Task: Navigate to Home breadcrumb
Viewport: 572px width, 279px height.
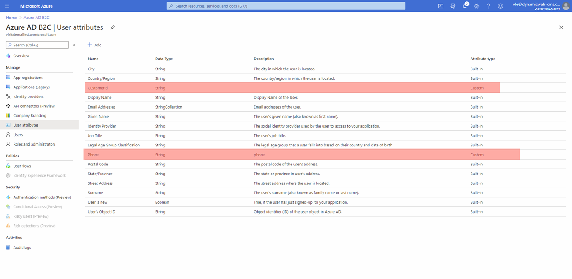Action: (11, 18)
